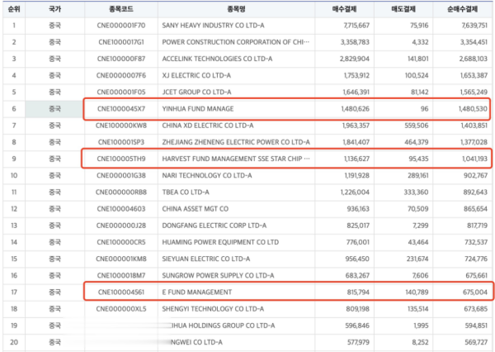Click the 종목코드 column header
495x352 pixels.
(x=121, y=9)
